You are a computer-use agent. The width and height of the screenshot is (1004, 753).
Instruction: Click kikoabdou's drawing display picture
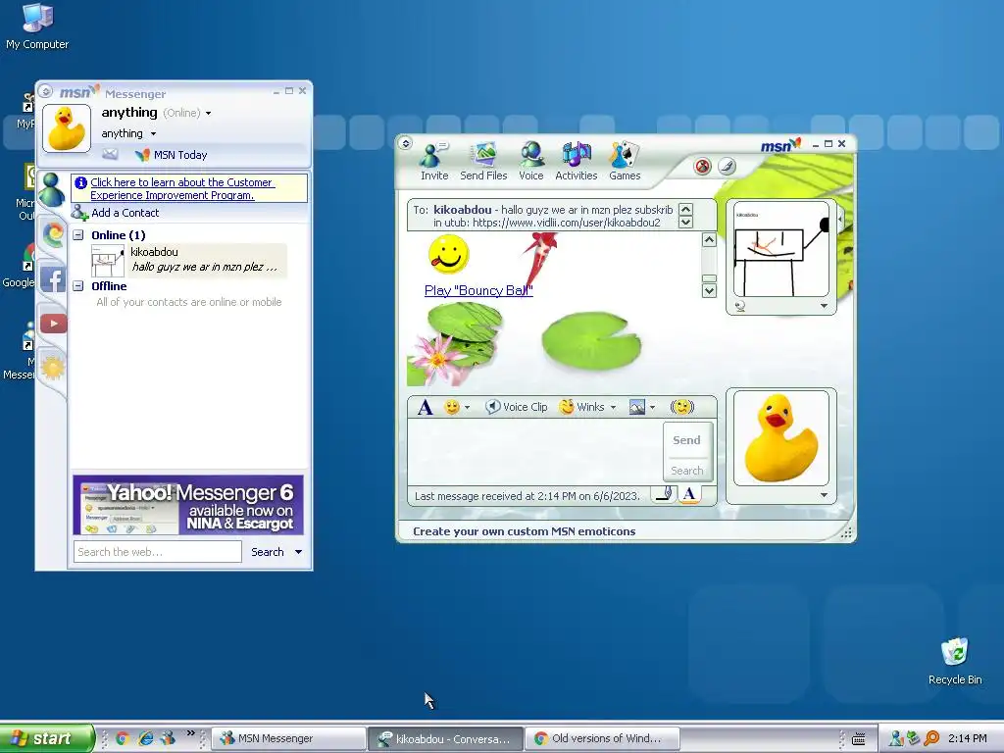coord(780,249)
